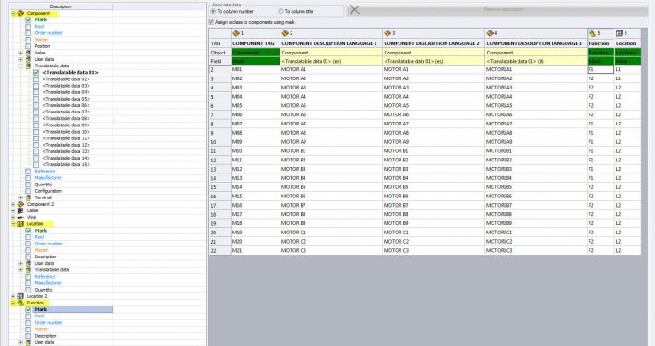Screen dimensions: 655x346
Task: Click 'Master' item under Location
Action: pos(42,250)
